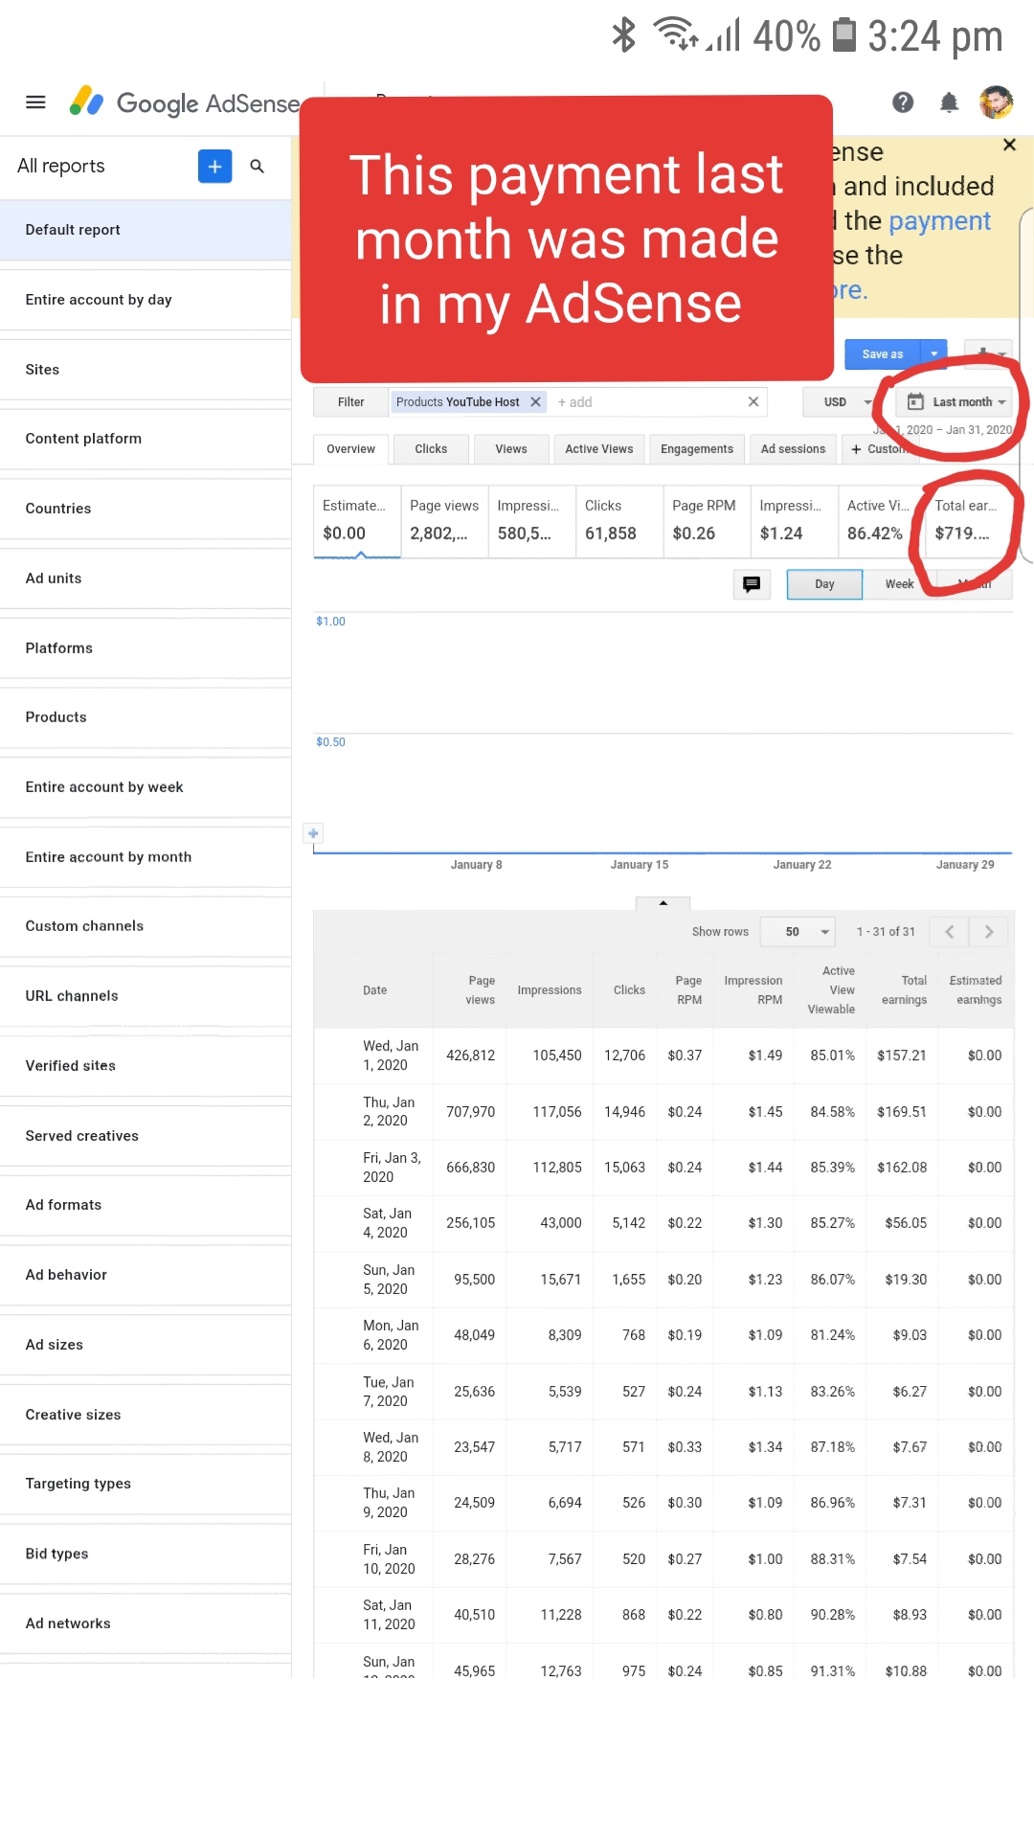Open the hamburger navigation menu
The image size is (1034, 1839).
pos(35,102)
